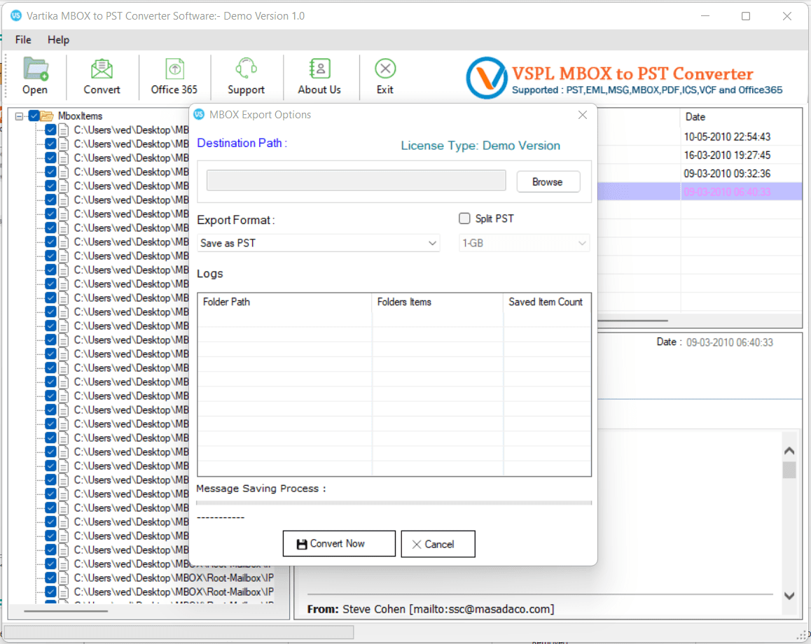
Task: Uncheck the last fully visible tree file checkbox
Action: [x=50, y=591]
